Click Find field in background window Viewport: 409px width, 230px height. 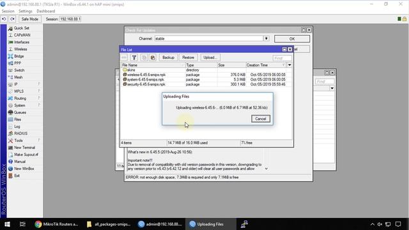pos(325,82)
